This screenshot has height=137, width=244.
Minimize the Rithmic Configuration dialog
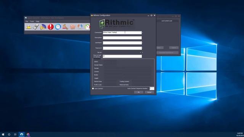click(x=148, y=15)
